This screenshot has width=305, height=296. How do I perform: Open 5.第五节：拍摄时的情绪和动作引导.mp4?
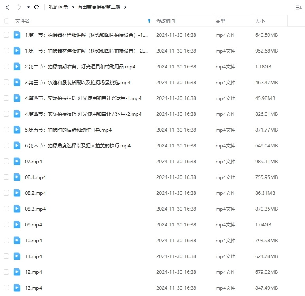[68, 130]
